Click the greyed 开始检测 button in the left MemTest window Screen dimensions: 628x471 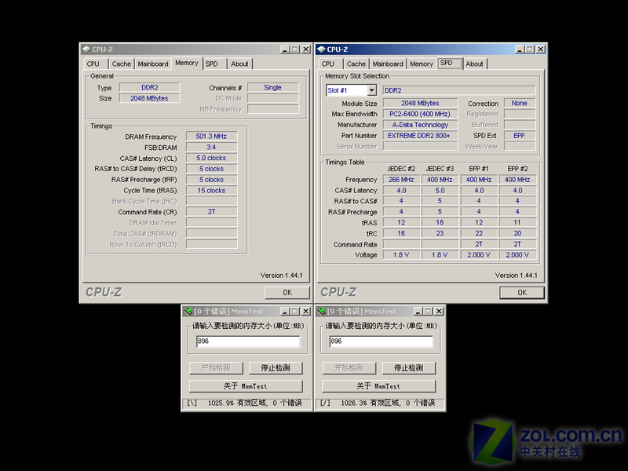tap(216, 367)
